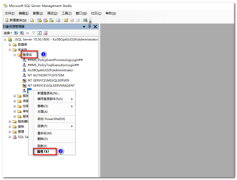Image resolution: width=237 pixels, height=180 pixels.
Task: Expand the 数据库 tree node
Action: 10,45
